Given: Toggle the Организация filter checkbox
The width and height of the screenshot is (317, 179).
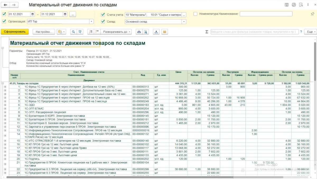Looking at the screenshot, I should pos(4,21).
